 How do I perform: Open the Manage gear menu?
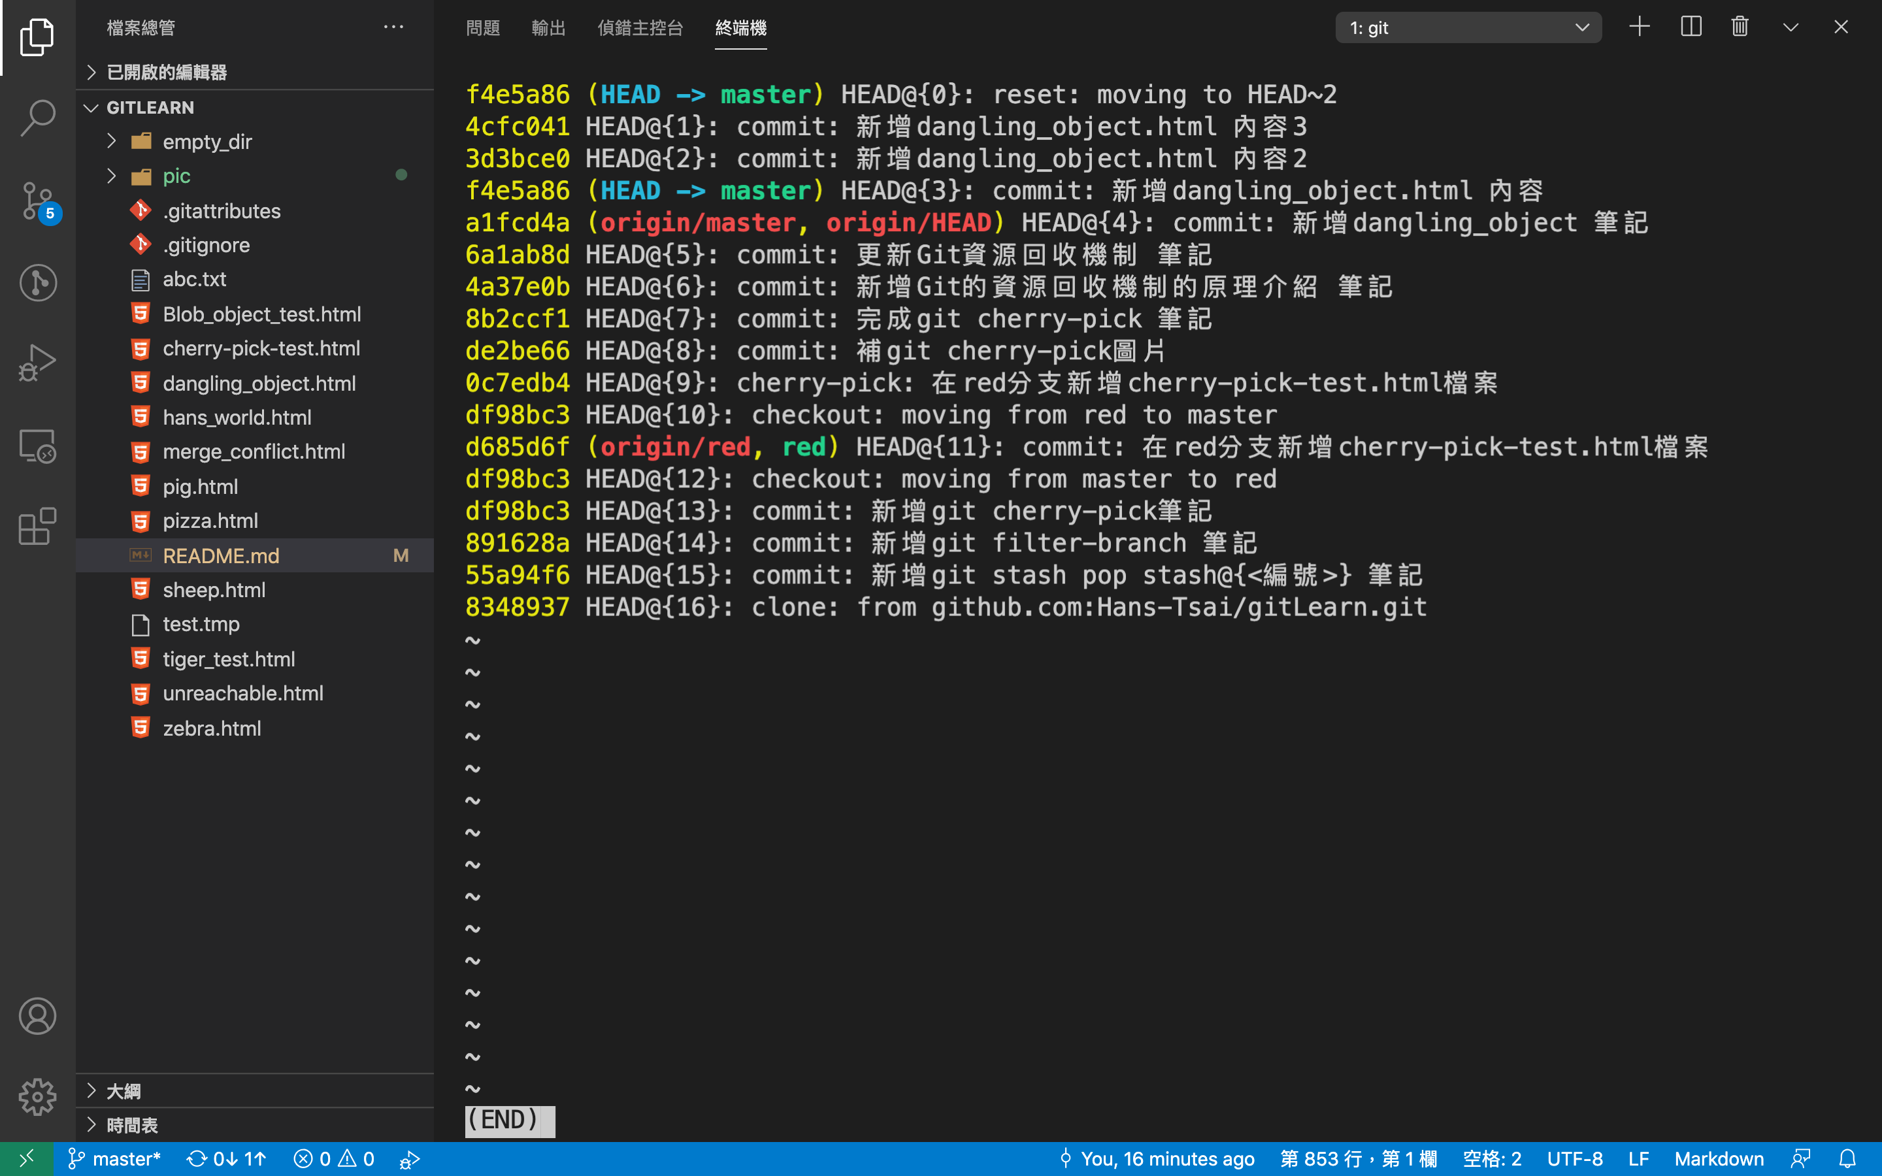click(x=37, y=1097)
